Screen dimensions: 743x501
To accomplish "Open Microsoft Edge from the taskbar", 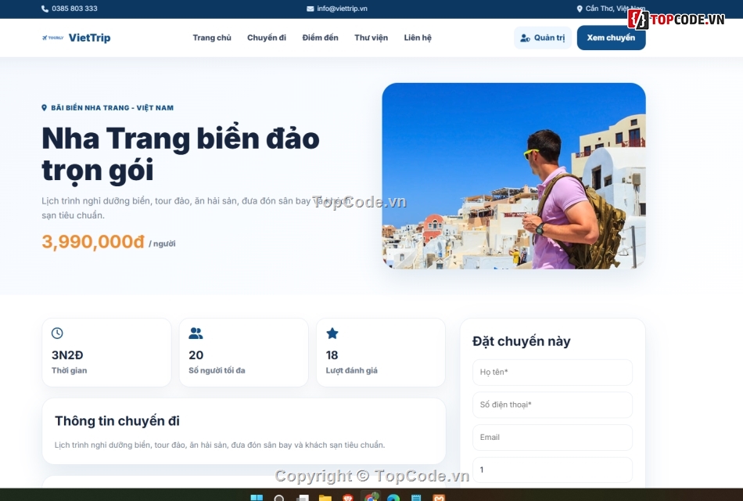I will [393, 498].
